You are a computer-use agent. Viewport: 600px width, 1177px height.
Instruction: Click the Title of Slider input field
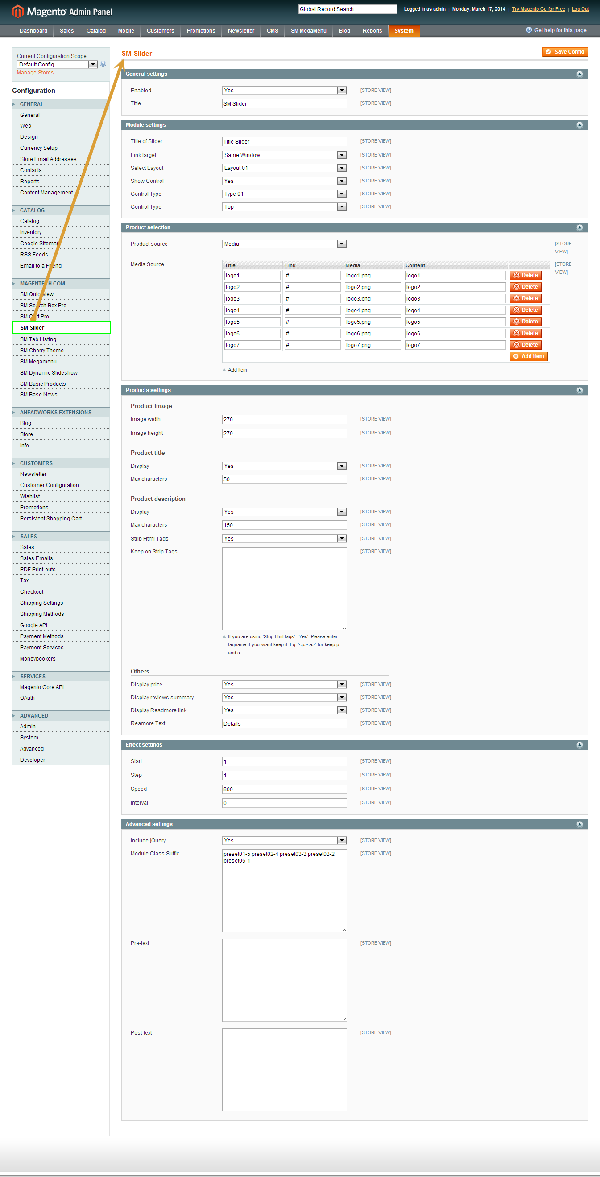tap(284, 142)
